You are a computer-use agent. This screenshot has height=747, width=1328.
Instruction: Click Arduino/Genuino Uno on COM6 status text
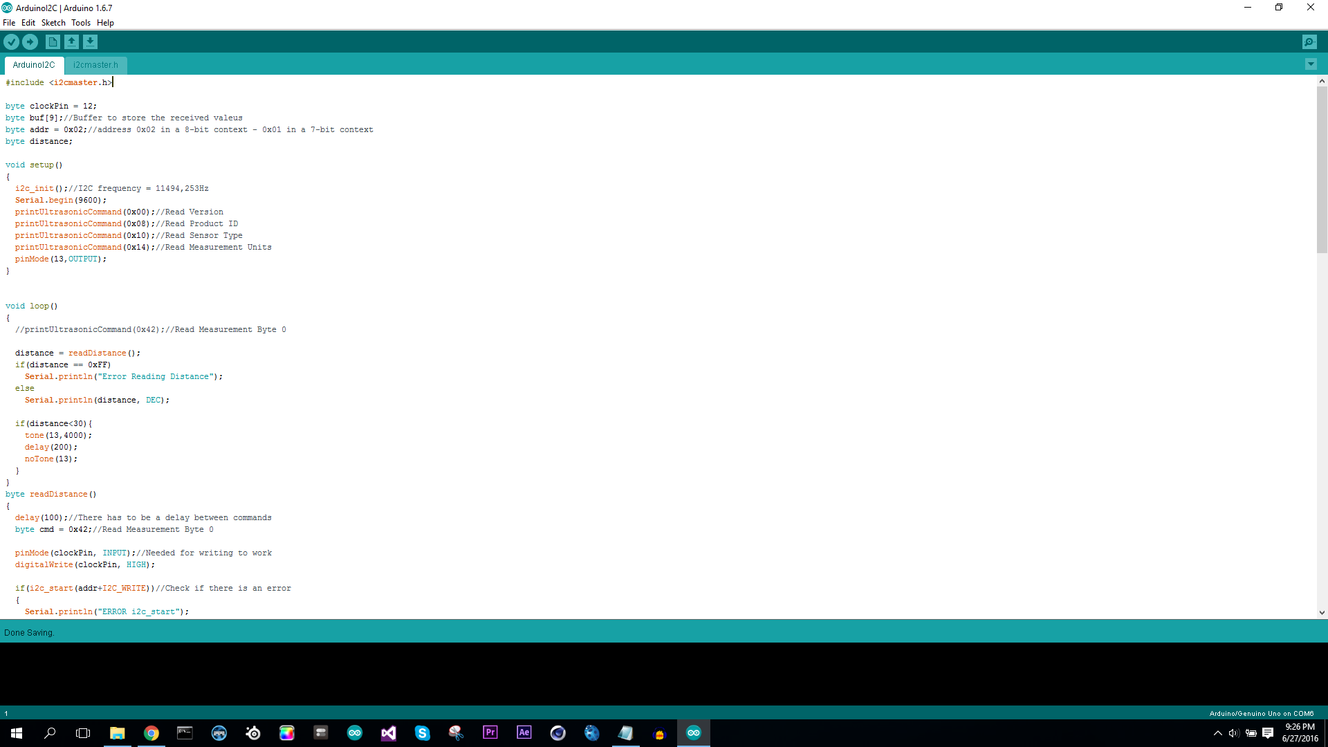1262,713
